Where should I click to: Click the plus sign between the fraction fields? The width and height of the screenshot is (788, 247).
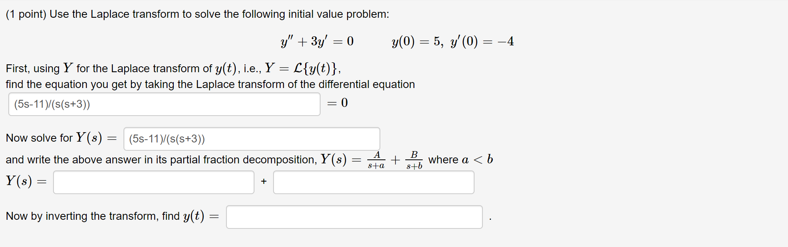264,182
